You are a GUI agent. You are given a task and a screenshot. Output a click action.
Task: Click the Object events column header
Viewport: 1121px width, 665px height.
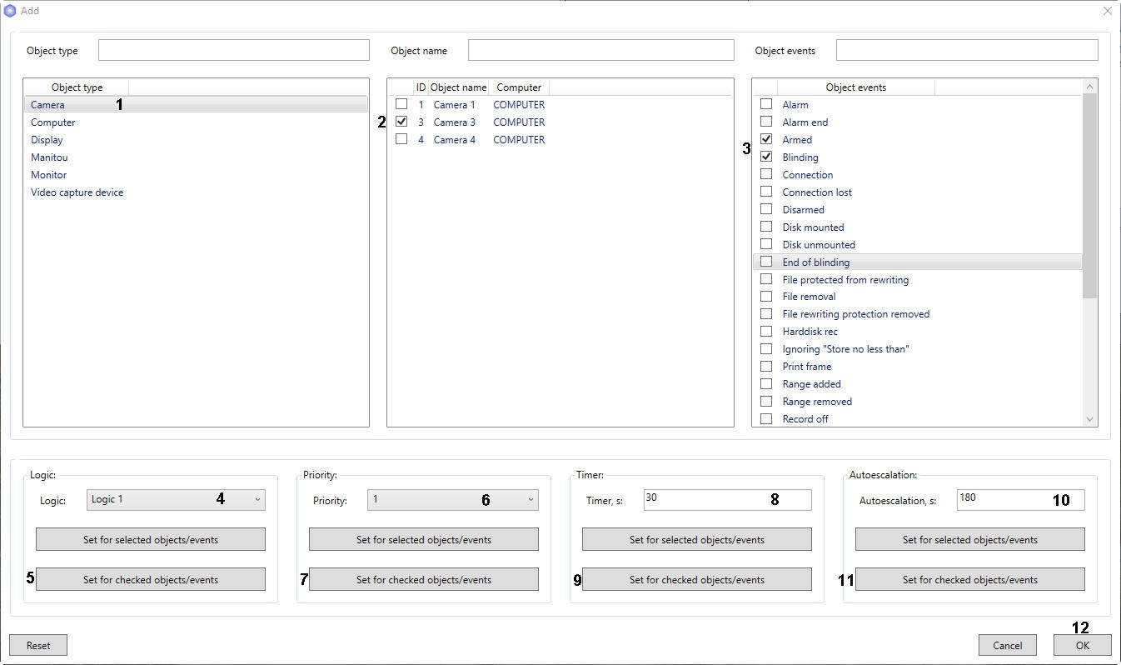(x=856, y=87)
